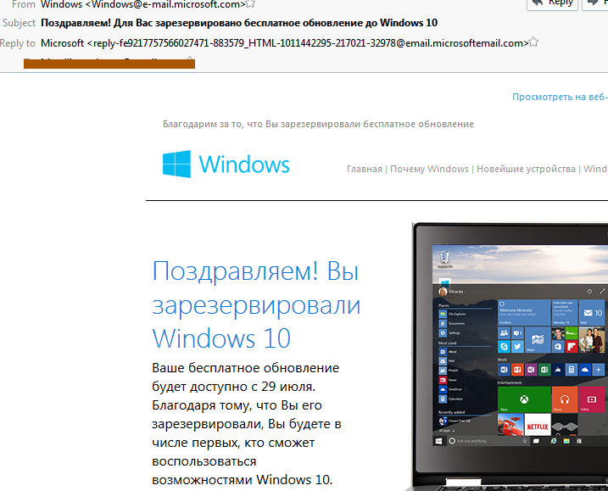Click the 'Subject' field label
This screenshot has width=608, height=491.
(x=19, y=23)
